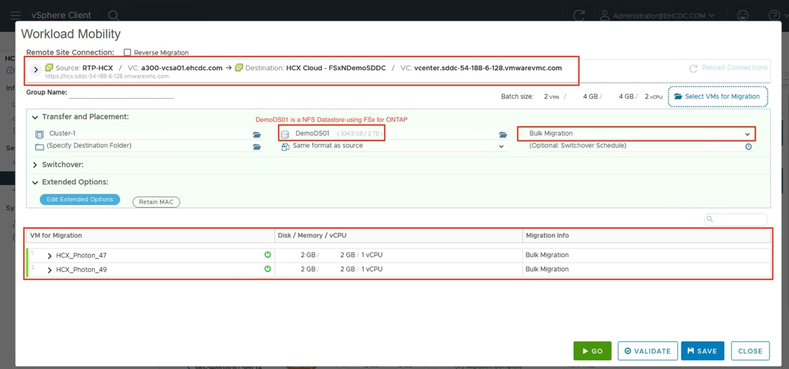Open folder browser for Cluster-1 compute container
The image size is (789, 369).
(x=257, y=135)
